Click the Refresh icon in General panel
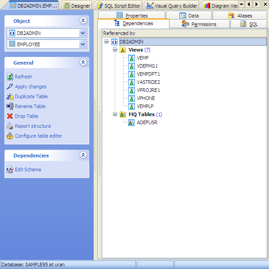The width and height of the screenshot is (269, 269). pos(10,77)
